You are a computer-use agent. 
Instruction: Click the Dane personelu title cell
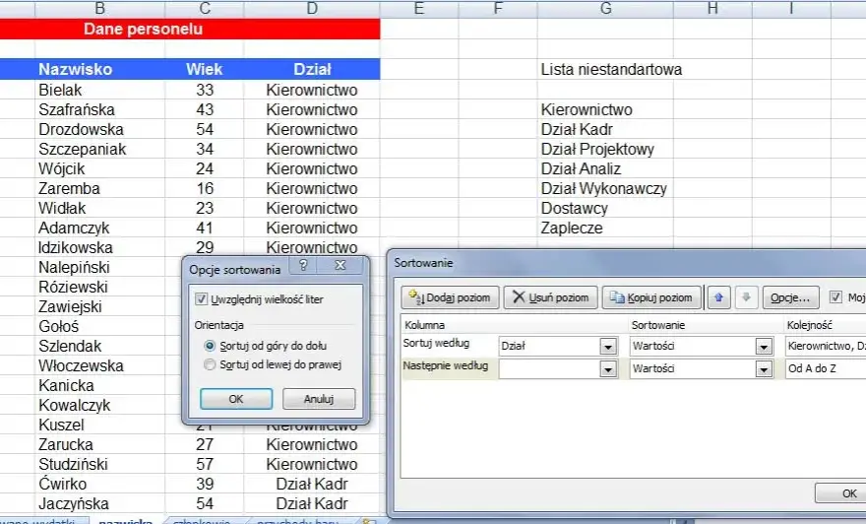(190, 29)
